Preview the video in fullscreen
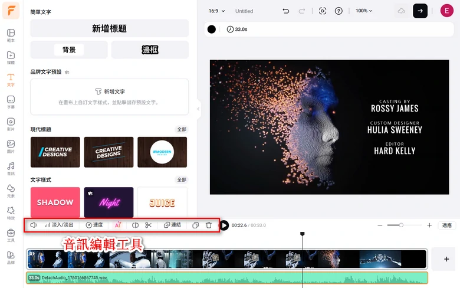 click(323, 11)
